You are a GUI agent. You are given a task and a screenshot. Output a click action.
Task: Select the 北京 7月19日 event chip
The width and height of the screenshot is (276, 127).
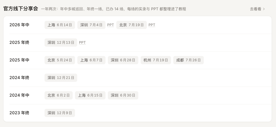click(x=132, y=25)
